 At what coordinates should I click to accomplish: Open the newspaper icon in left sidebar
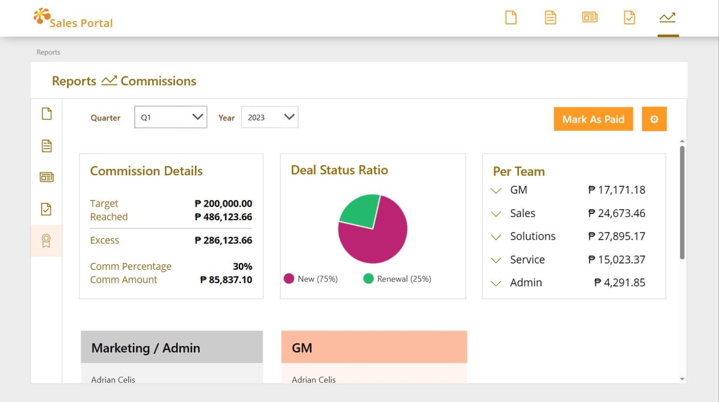click(46, 177)
